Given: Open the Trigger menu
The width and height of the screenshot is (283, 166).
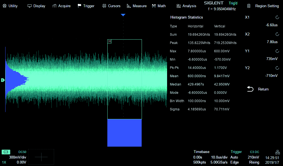Looking at the screenshot, I should [x=86, y=6].
